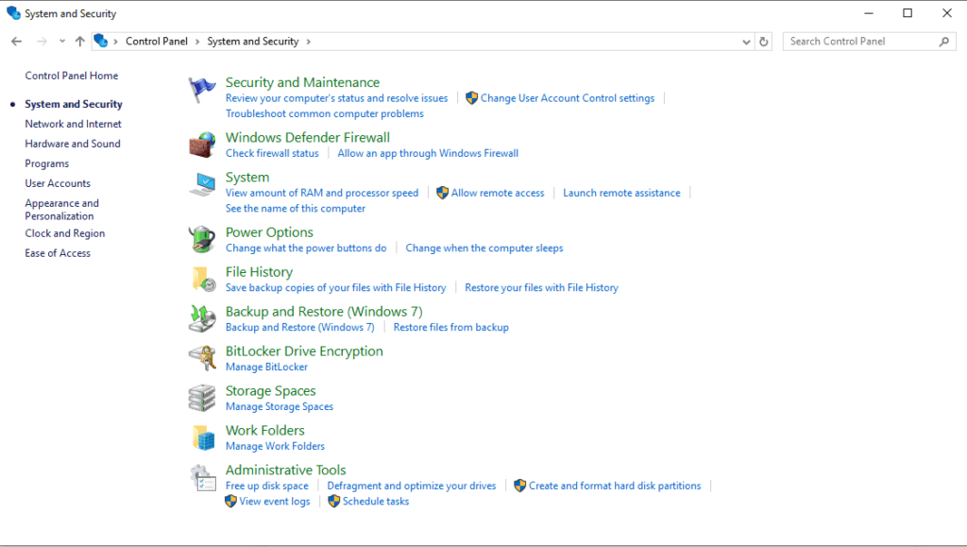Image resolution: width=967 pixels, height=547 pixels.
Task: Open the Power Options battery icon
Action: coord(202,240)
